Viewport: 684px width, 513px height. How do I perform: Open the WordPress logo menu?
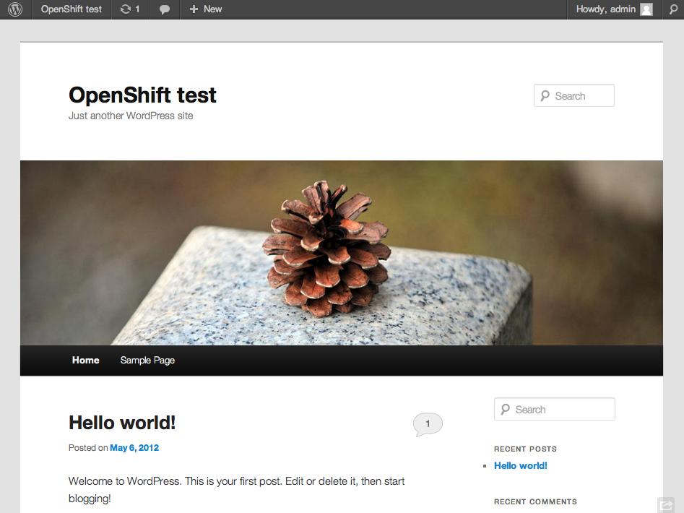tap(15, 9)
